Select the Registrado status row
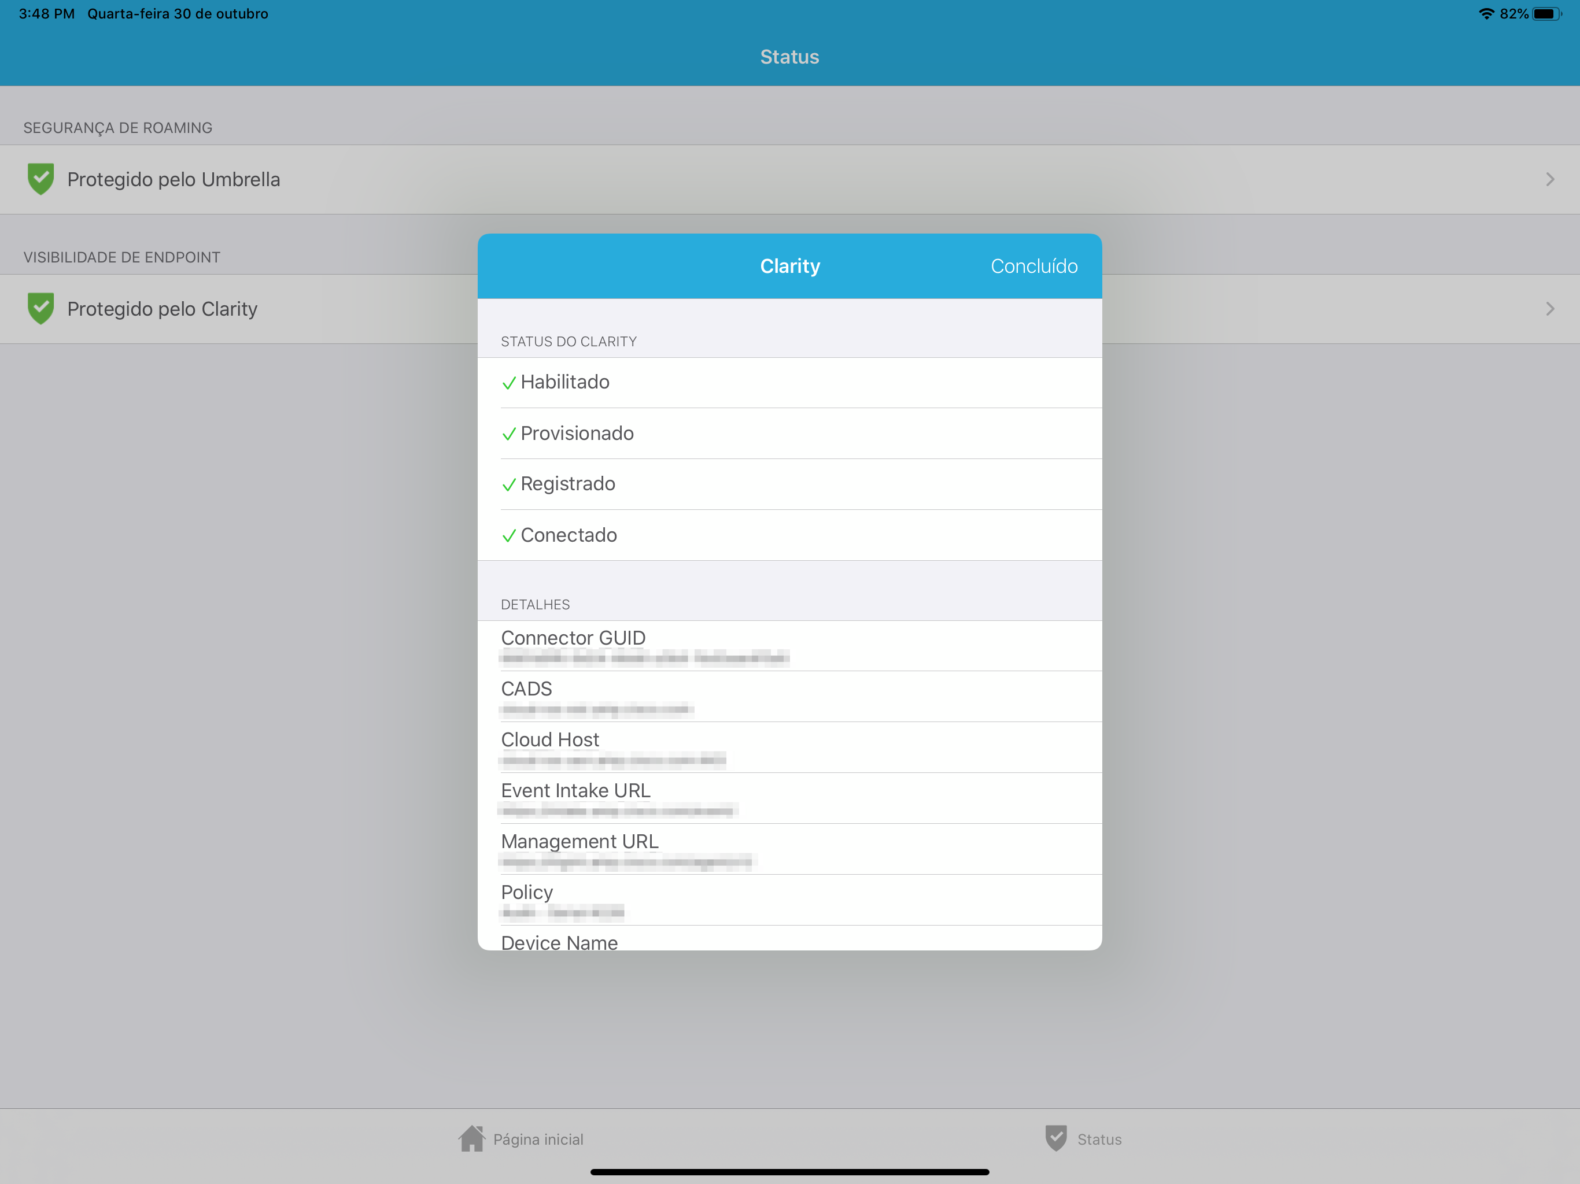Screen dimensions: 1580x1184 tap(789, 484)
